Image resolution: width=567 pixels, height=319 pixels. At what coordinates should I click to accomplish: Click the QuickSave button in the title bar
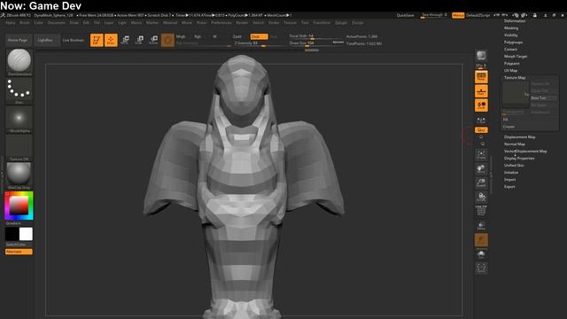406,15
